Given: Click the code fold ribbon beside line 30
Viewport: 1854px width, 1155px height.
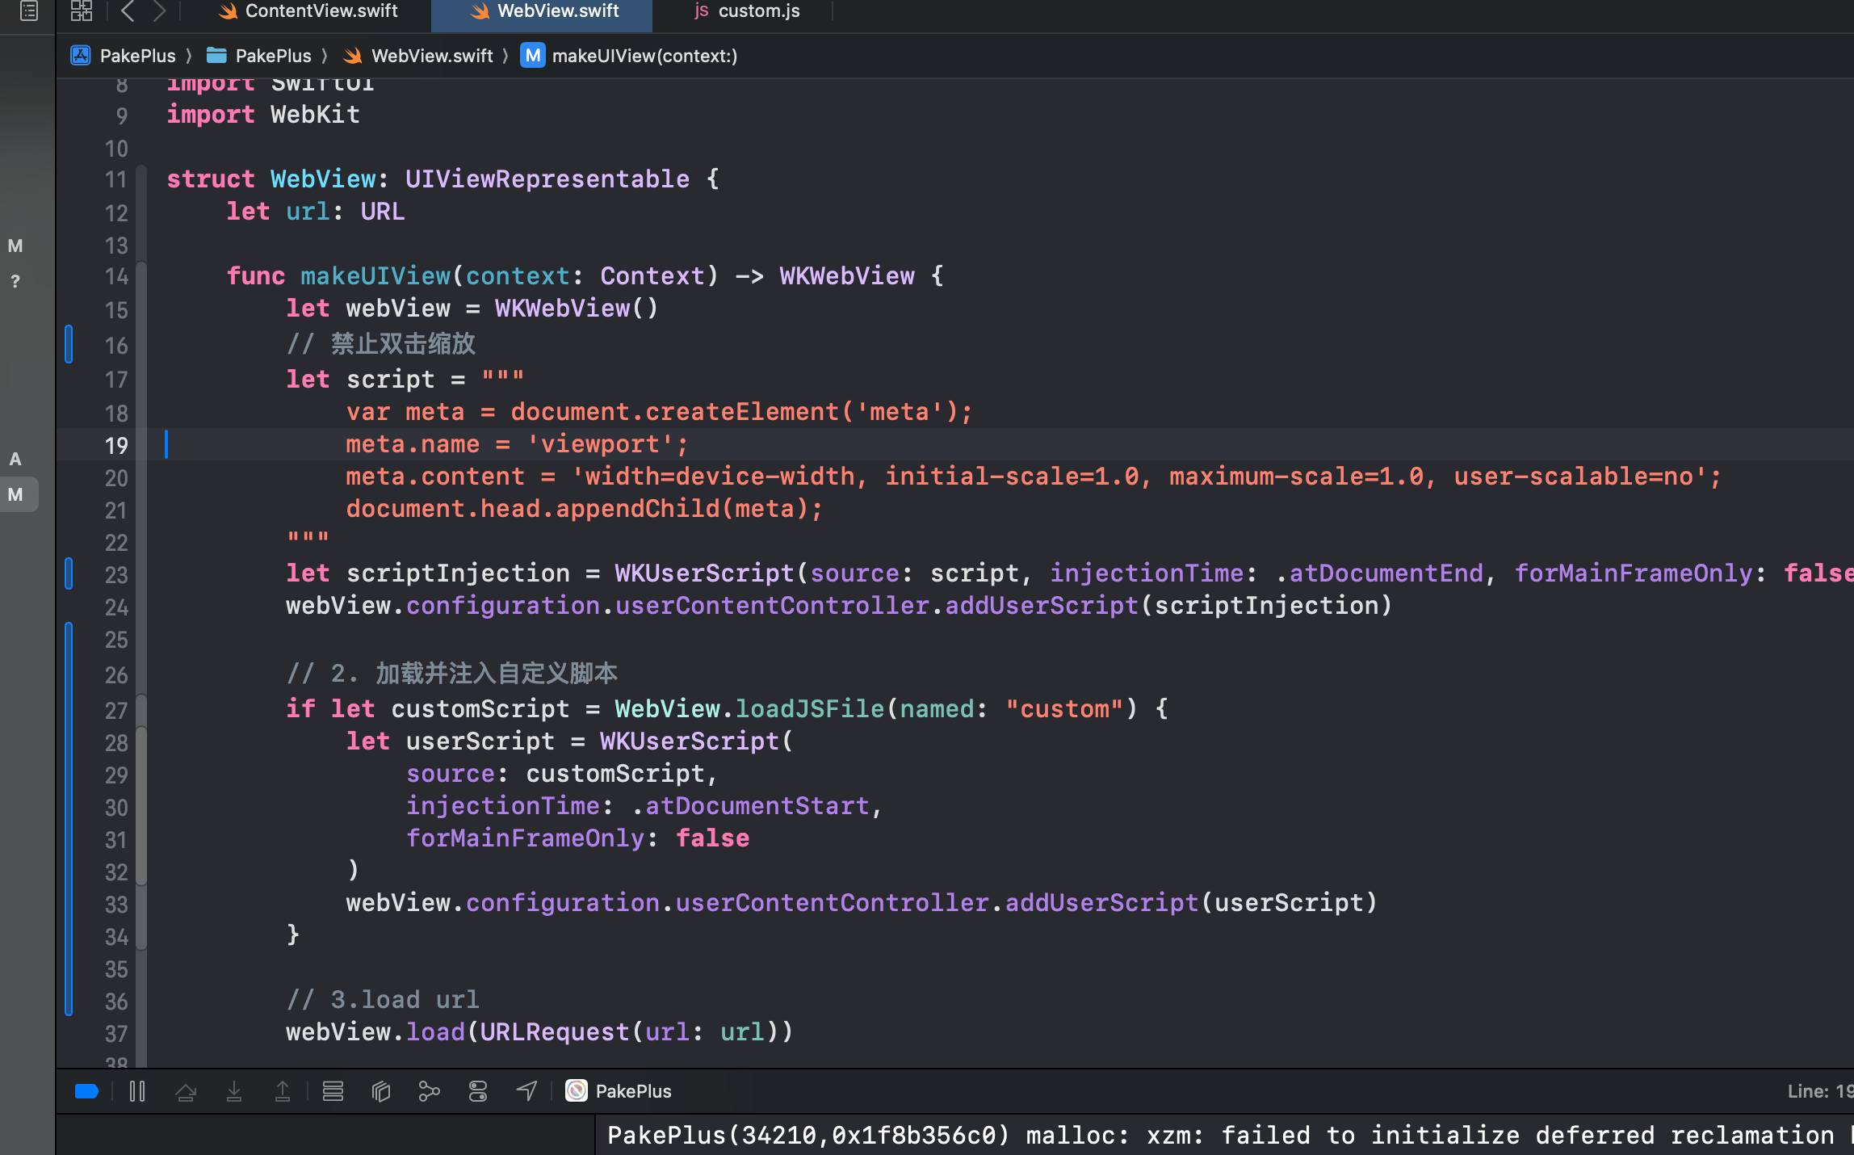Looking at the screenshot, I should (x=141, y=807).
